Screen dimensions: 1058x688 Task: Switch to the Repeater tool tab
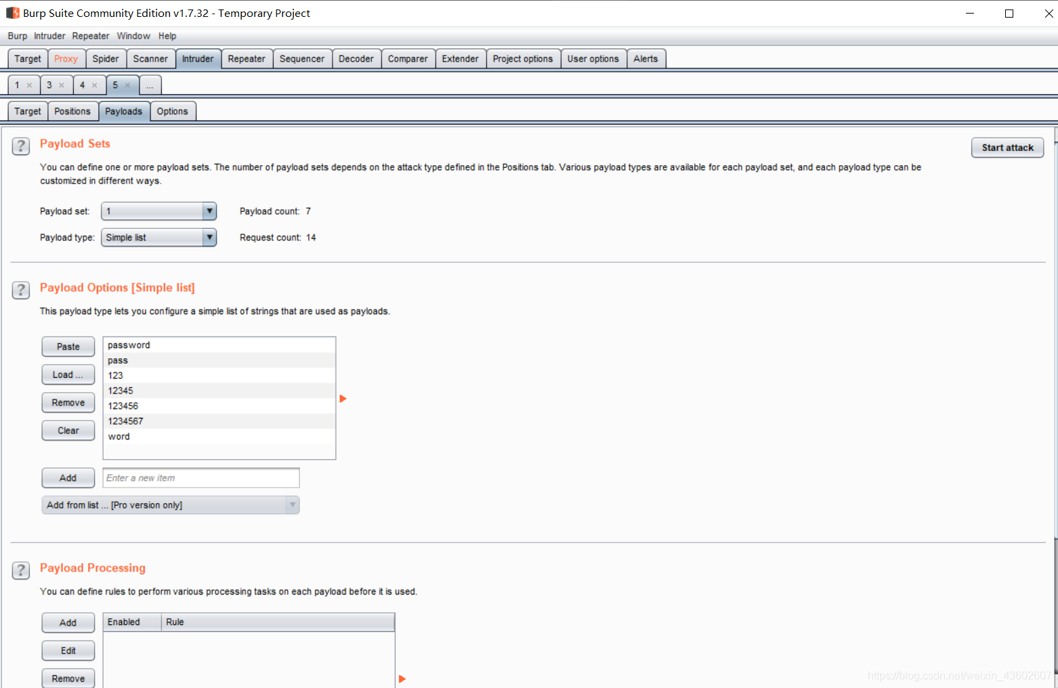pos(247,59)
